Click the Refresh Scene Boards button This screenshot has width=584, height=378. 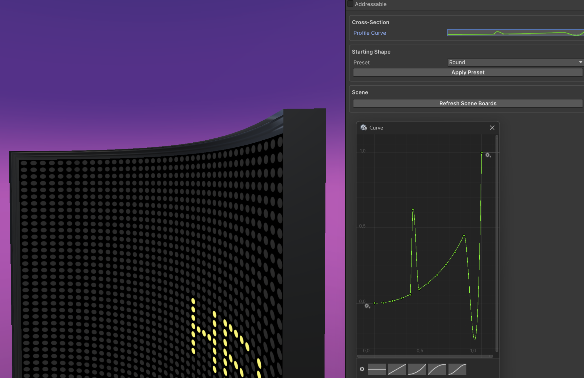(x=468, y=103)
